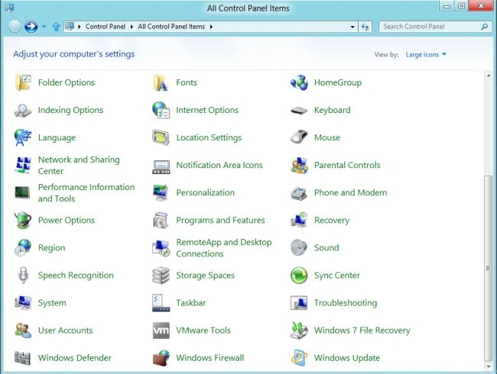Viewport: 497px width, 374px height.
Task: Open the Mouse icon
Action: pyautogui.click(x=299, y=137)
